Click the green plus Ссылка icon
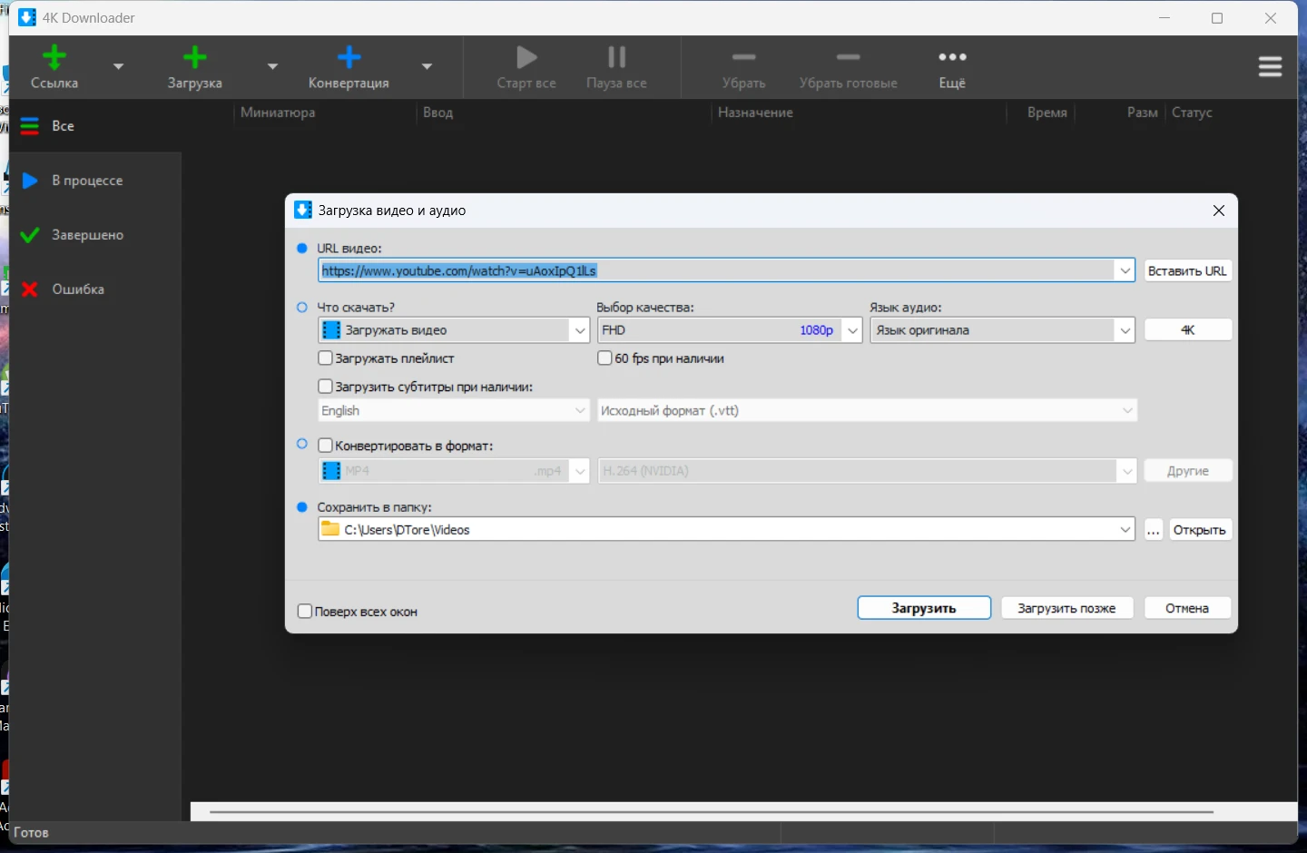 click(54, 58)
